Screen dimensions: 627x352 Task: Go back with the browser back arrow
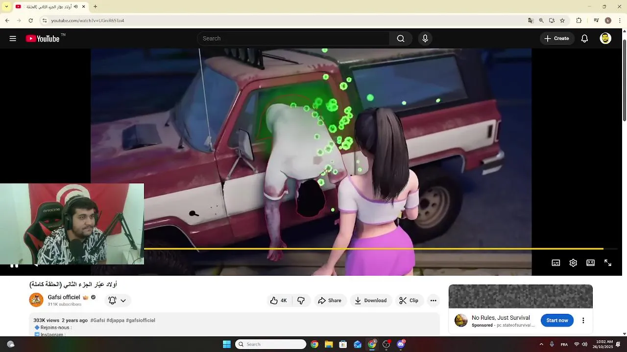[x=7, y=21]
